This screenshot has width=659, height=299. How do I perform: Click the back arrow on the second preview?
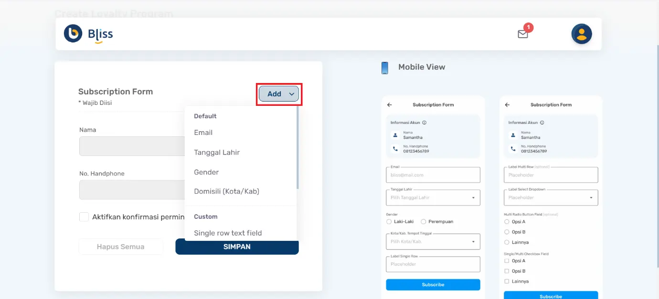point(508,104)
